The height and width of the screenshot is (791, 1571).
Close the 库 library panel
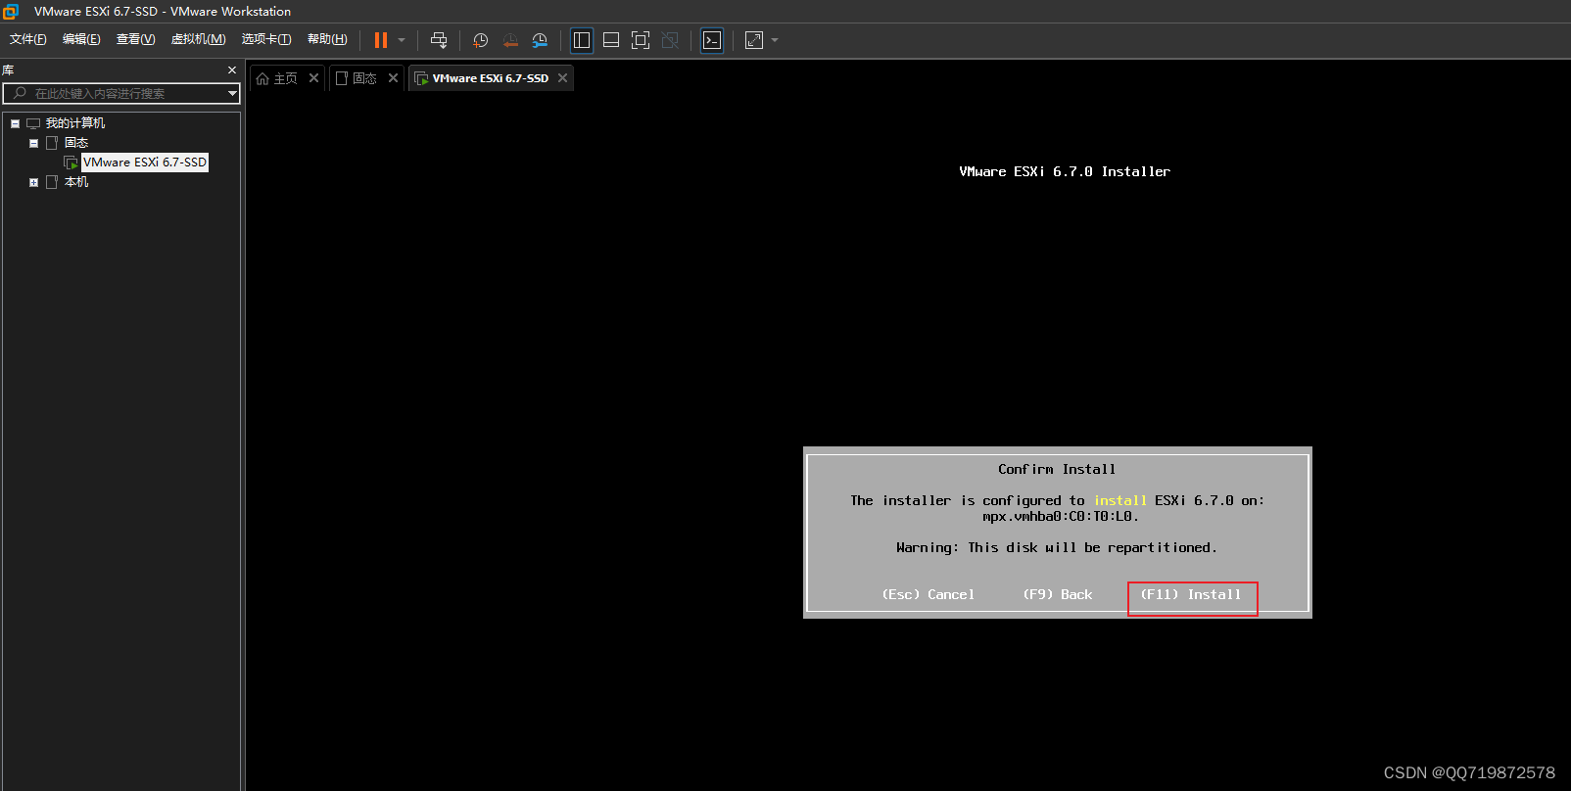click(232, 70)
